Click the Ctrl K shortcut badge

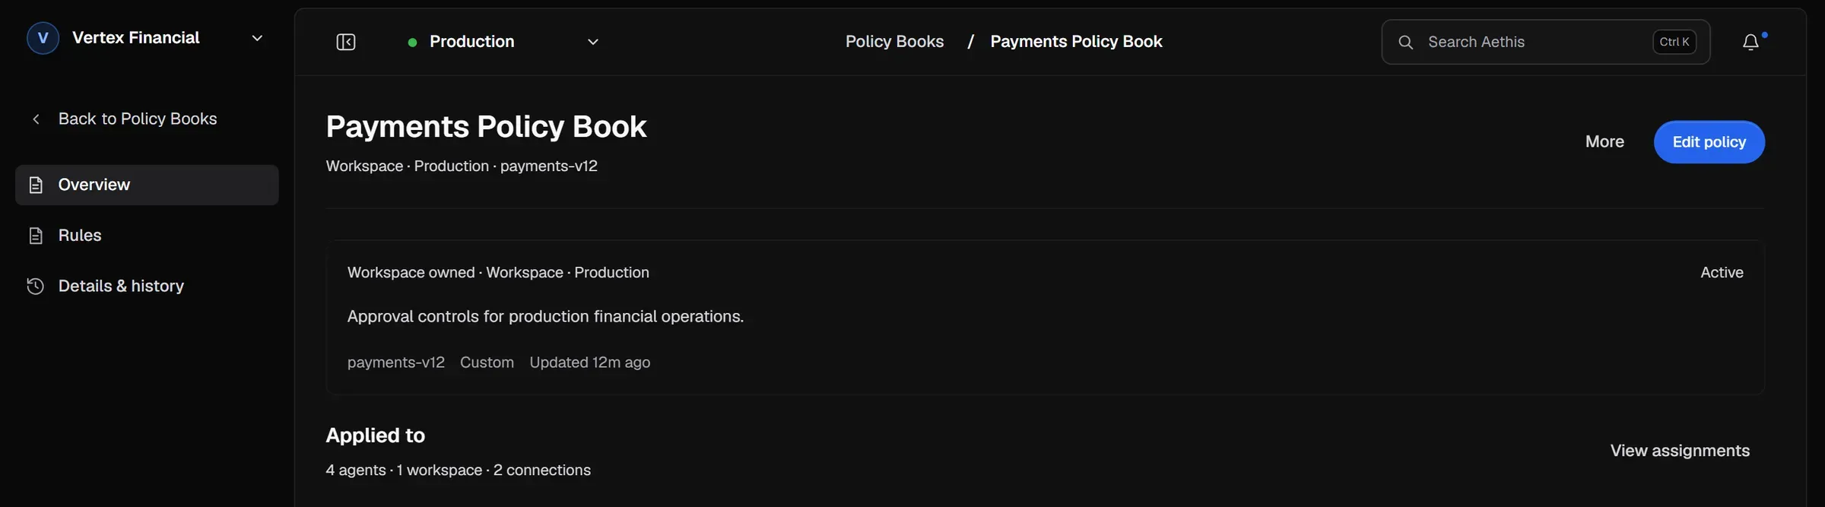[1674, 42]
